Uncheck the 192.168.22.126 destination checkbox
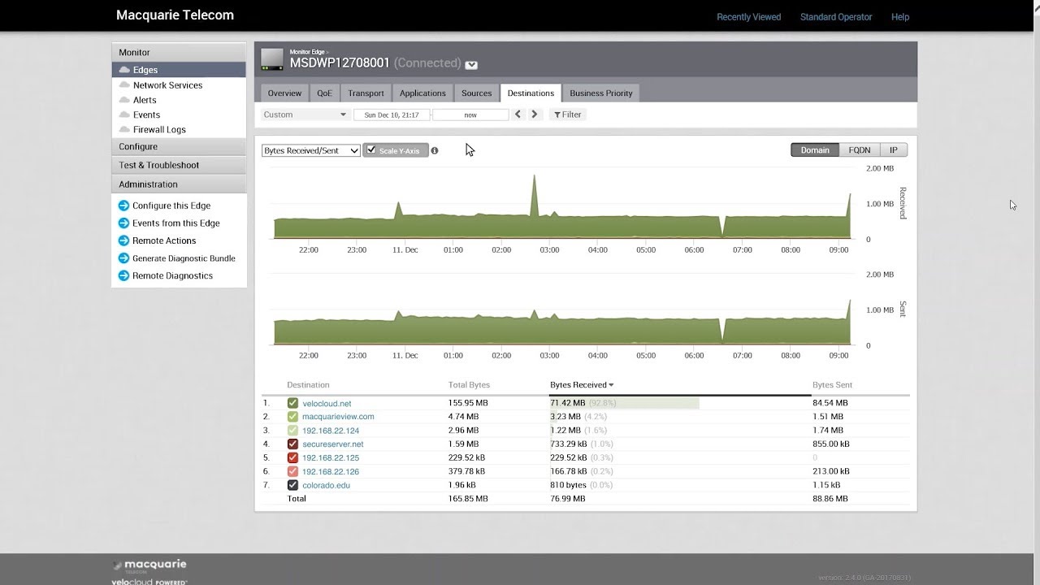The width and height of the screenshot is (1040, 585). tap(292, 471)
